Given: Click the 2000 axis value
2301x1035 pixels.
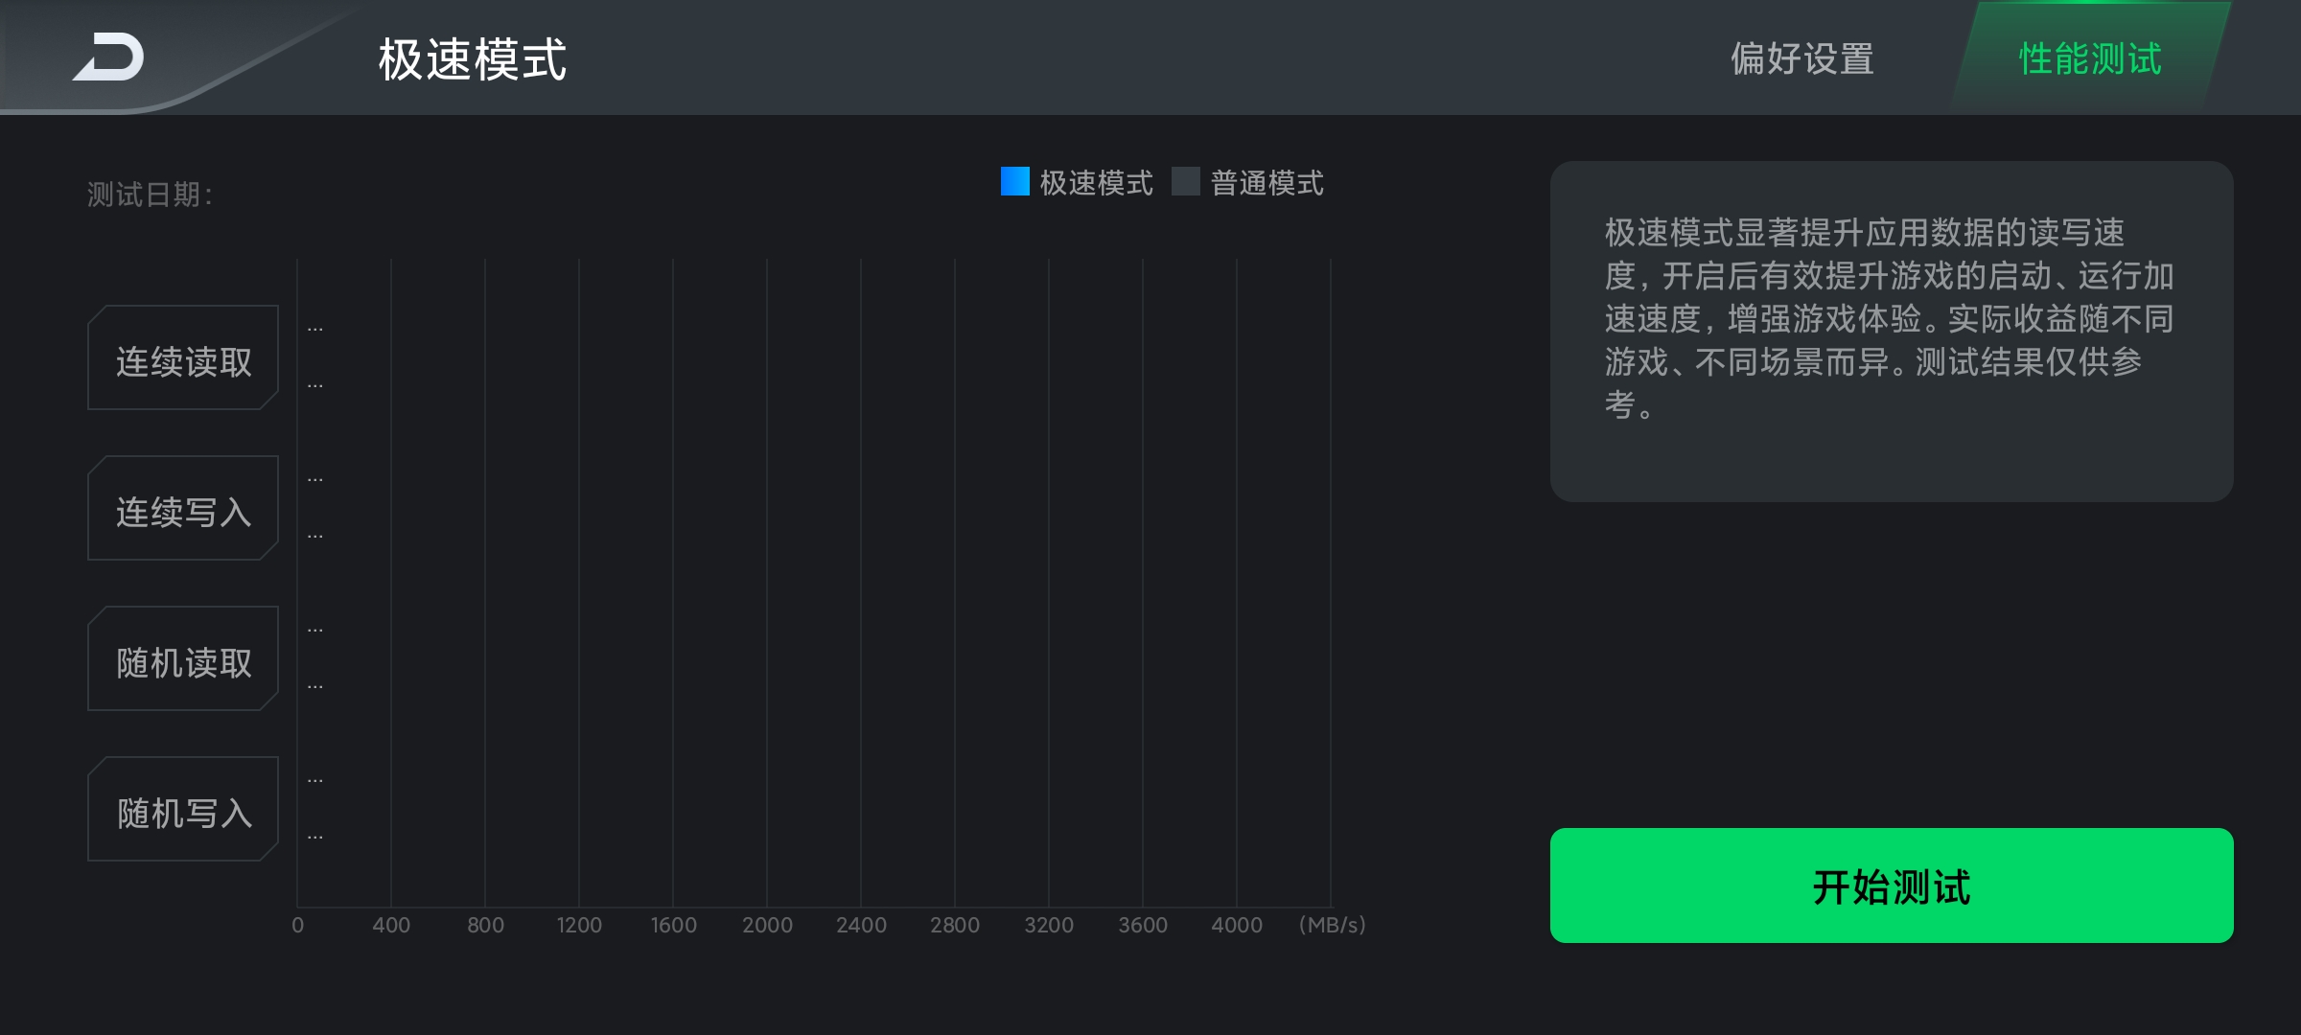Looking at the screenshot, I should click(x=767, y=925).
